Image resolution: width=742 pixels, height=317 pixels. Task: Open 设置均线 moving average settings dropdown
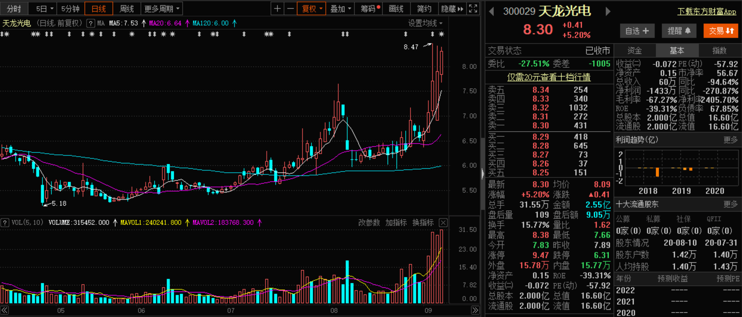click(425, 23)
